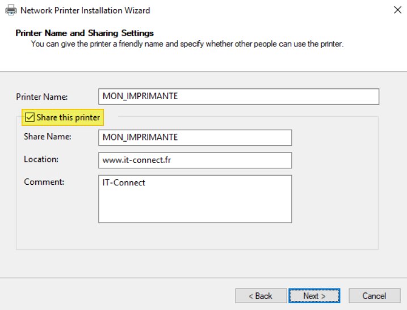Click the 'Printer Name and Sharing Settings' heading
Screen dimensions: 407x310
click(85, 33)
